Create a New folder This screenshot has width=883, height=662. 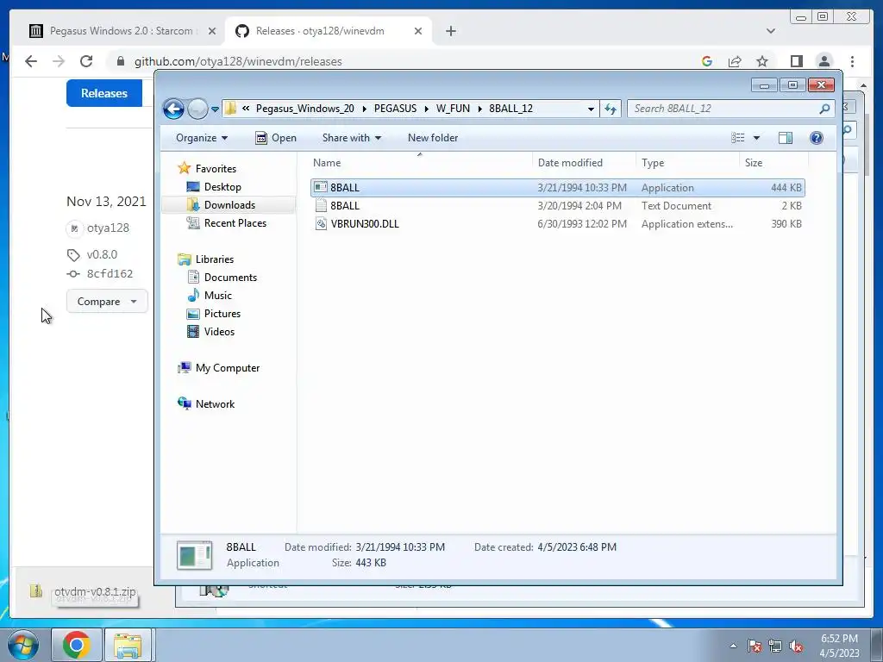[433, 138]
